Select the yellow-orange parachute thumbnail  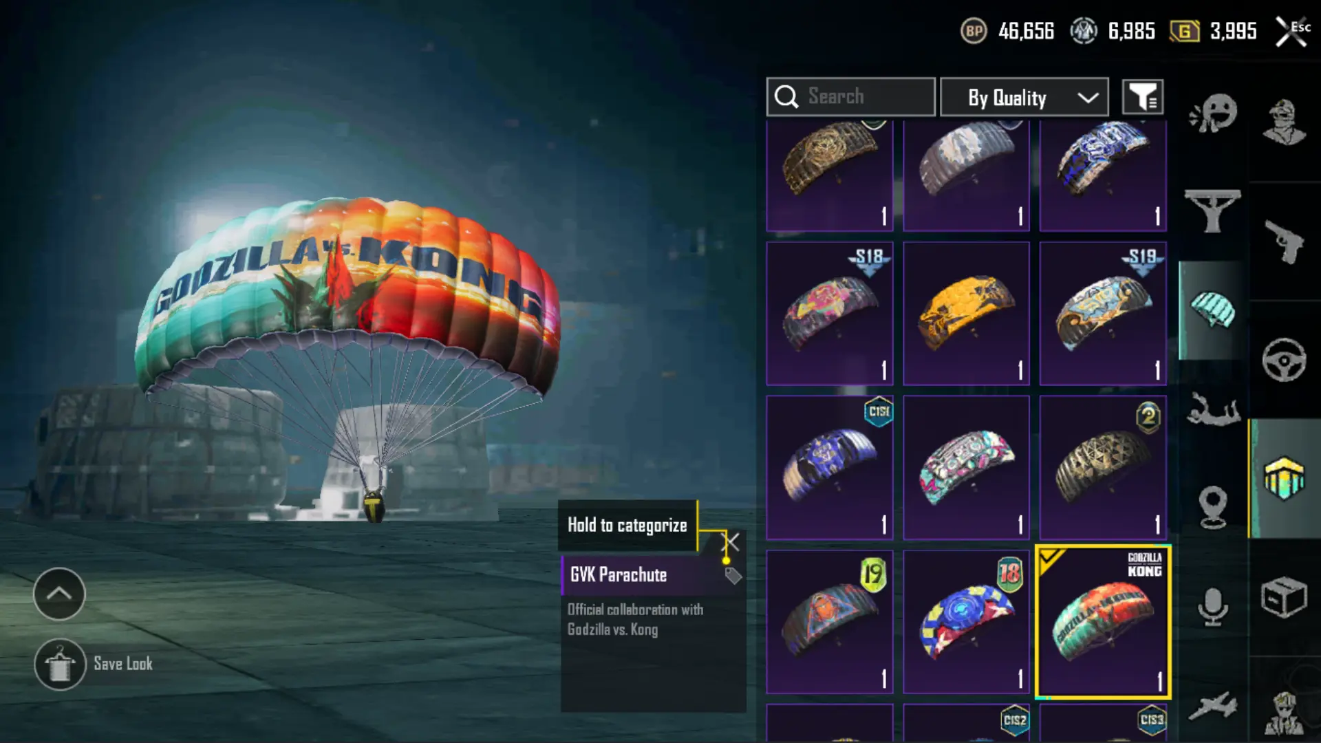pyautogui.click(x=966, y=313)
